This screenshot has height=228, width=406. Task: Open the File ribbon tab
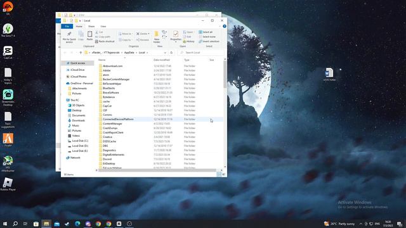[67, 27]
